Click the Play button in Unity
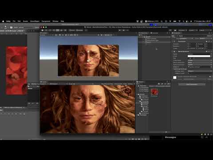Image resolution: width=213 pixels, height=160 pixels. pyautogui.click(x=120, y=30)
